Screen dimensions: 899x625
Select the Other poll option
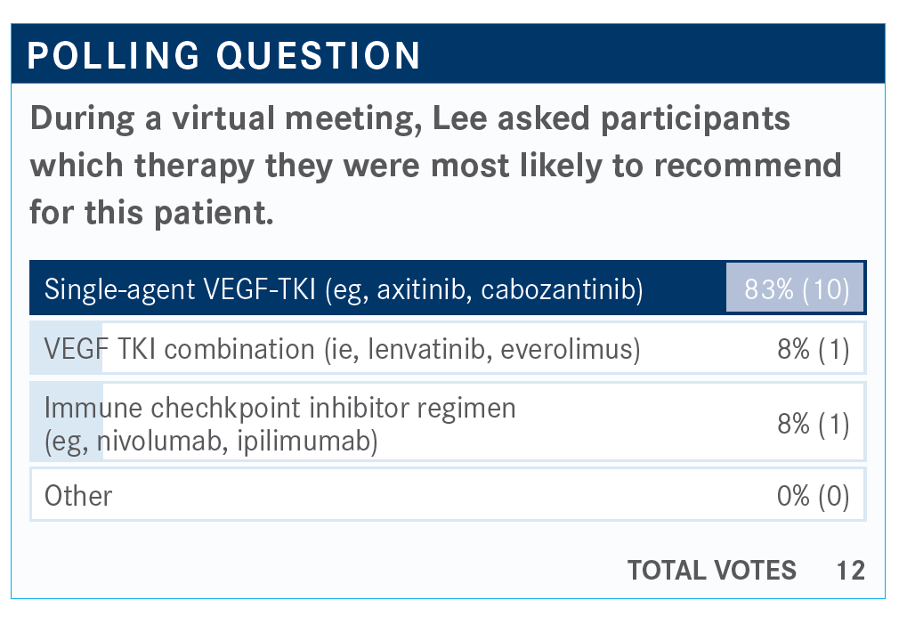[x=448, y=495]
